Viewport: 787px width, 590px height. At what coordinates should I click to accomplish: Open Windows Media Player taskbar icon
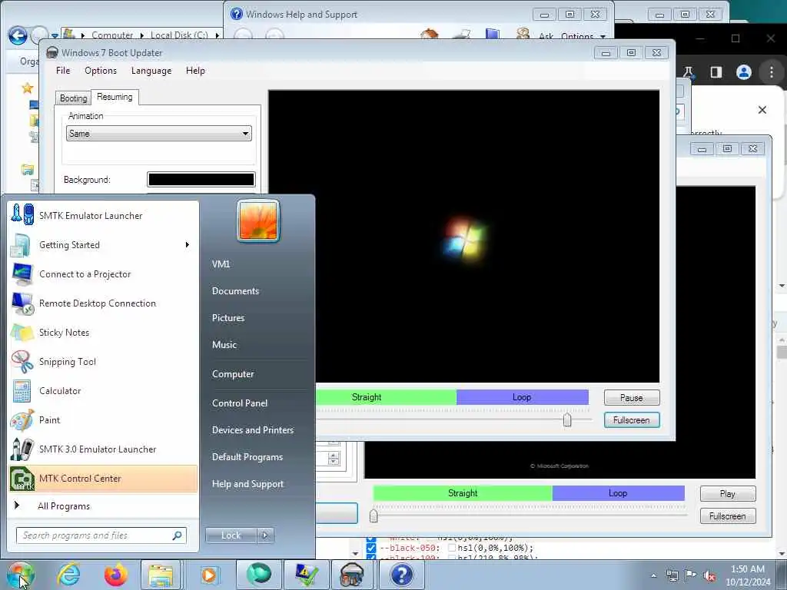point(209,575)
